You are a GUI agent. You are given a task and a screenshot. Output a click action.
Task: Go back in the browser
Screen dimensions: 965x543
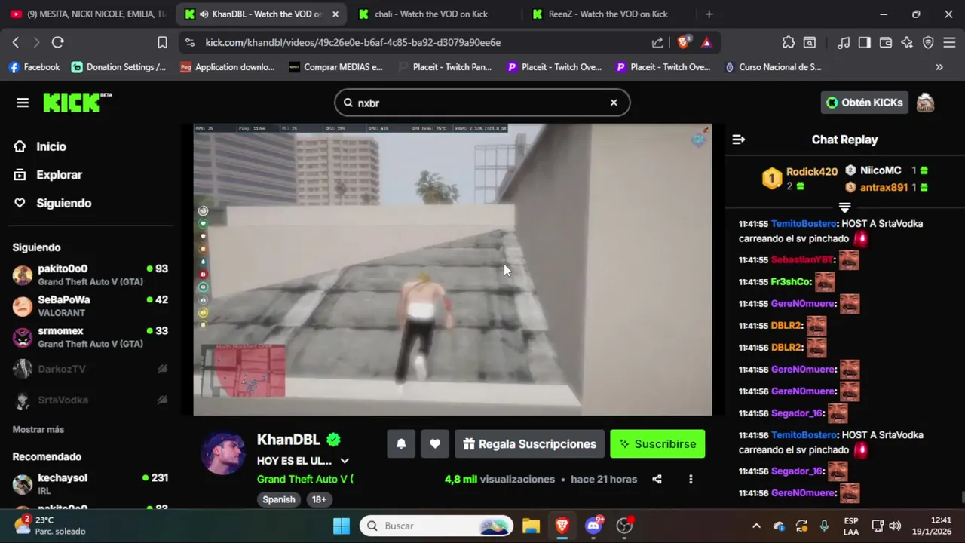[x=16, y=43]
